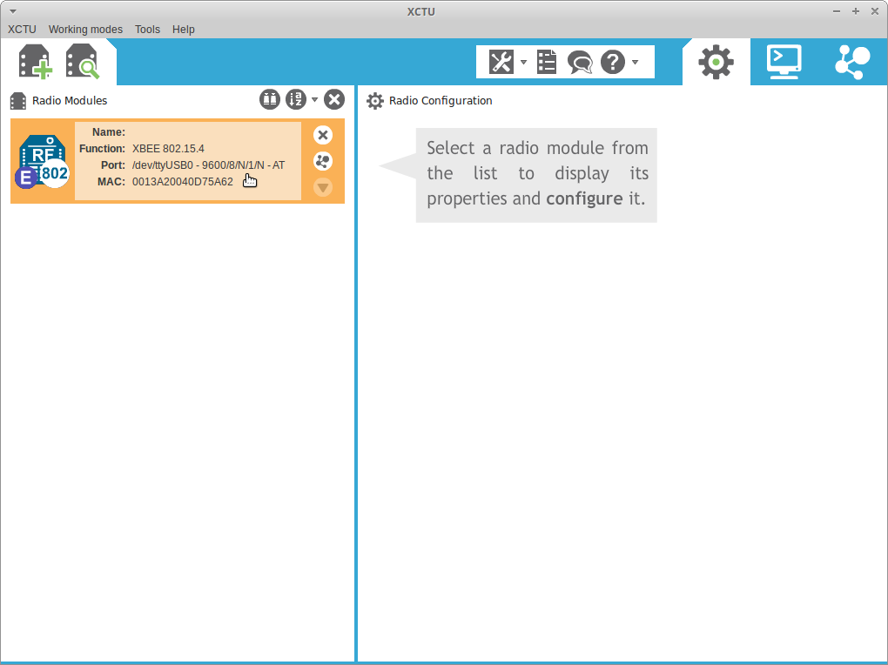The image size is (888, 665).
Task: Open the question mark Help icon
Action: point(613,62)
